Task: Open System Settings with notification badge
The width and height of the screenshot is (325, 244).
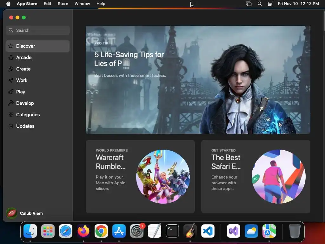Action: pos(137,231)
